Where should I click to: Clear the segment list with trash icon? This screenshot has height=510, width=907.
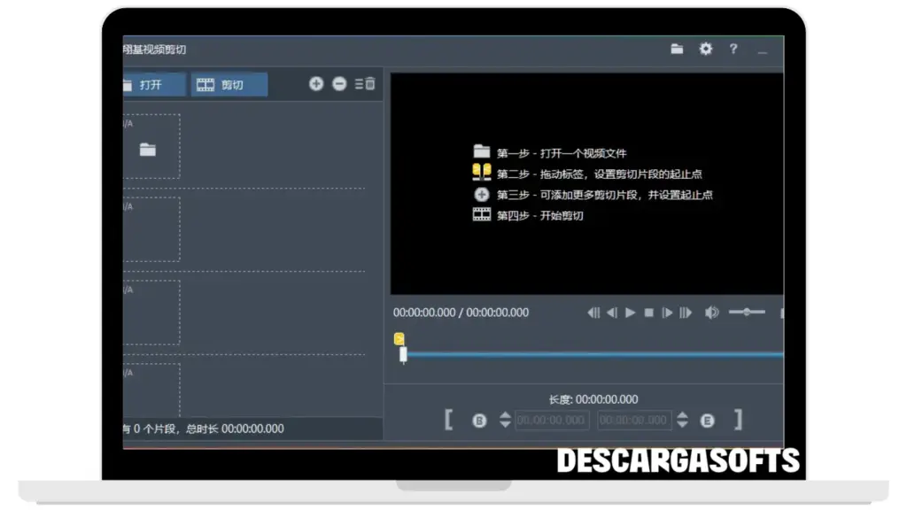pyautogui.click(x=365, y=84)
